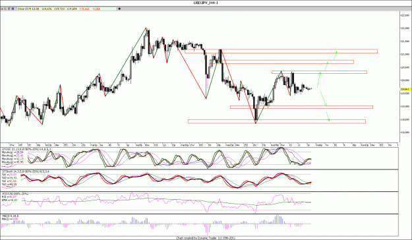Click the black diamond icon in the toolbar
412x240 pixels.
click(x=119, y=9)
